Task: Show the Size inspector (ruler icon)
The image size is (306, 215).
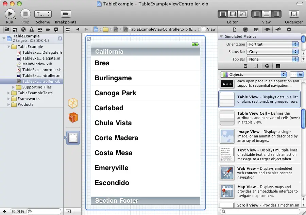Action: (x=278, y=30)
